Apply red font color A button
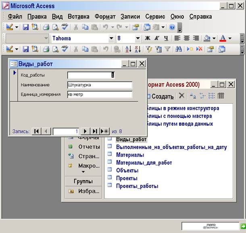The width and height of the screenshot is (246, 233). pos(223,38)
